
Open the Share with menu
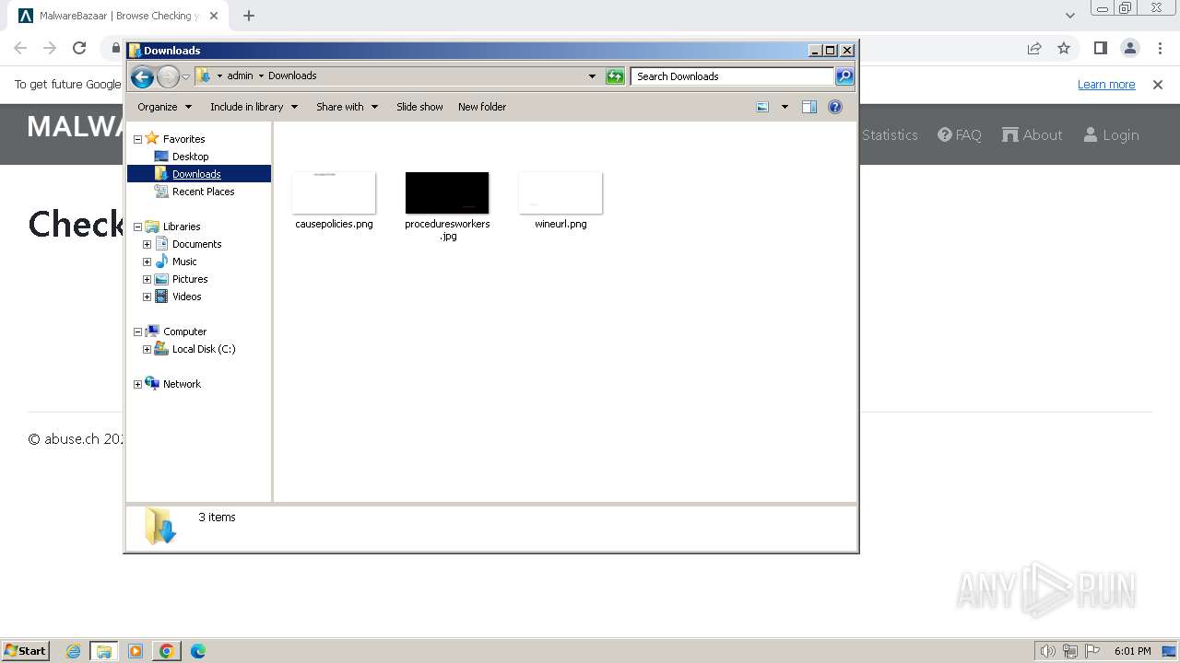(x=347, y=107)
